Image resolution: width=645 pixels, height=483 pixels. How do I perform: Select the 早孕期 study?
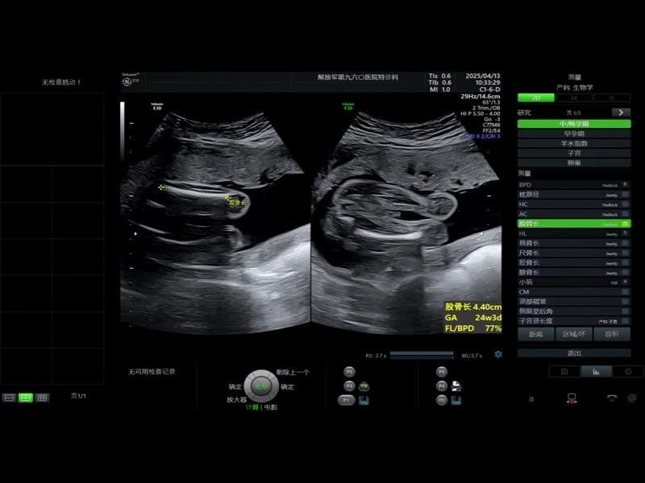point(574,134)
